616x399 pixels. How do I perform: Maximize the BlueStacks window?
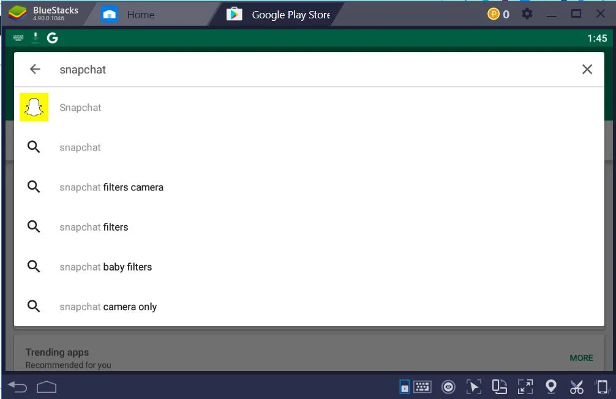click(x=576, y=14)
